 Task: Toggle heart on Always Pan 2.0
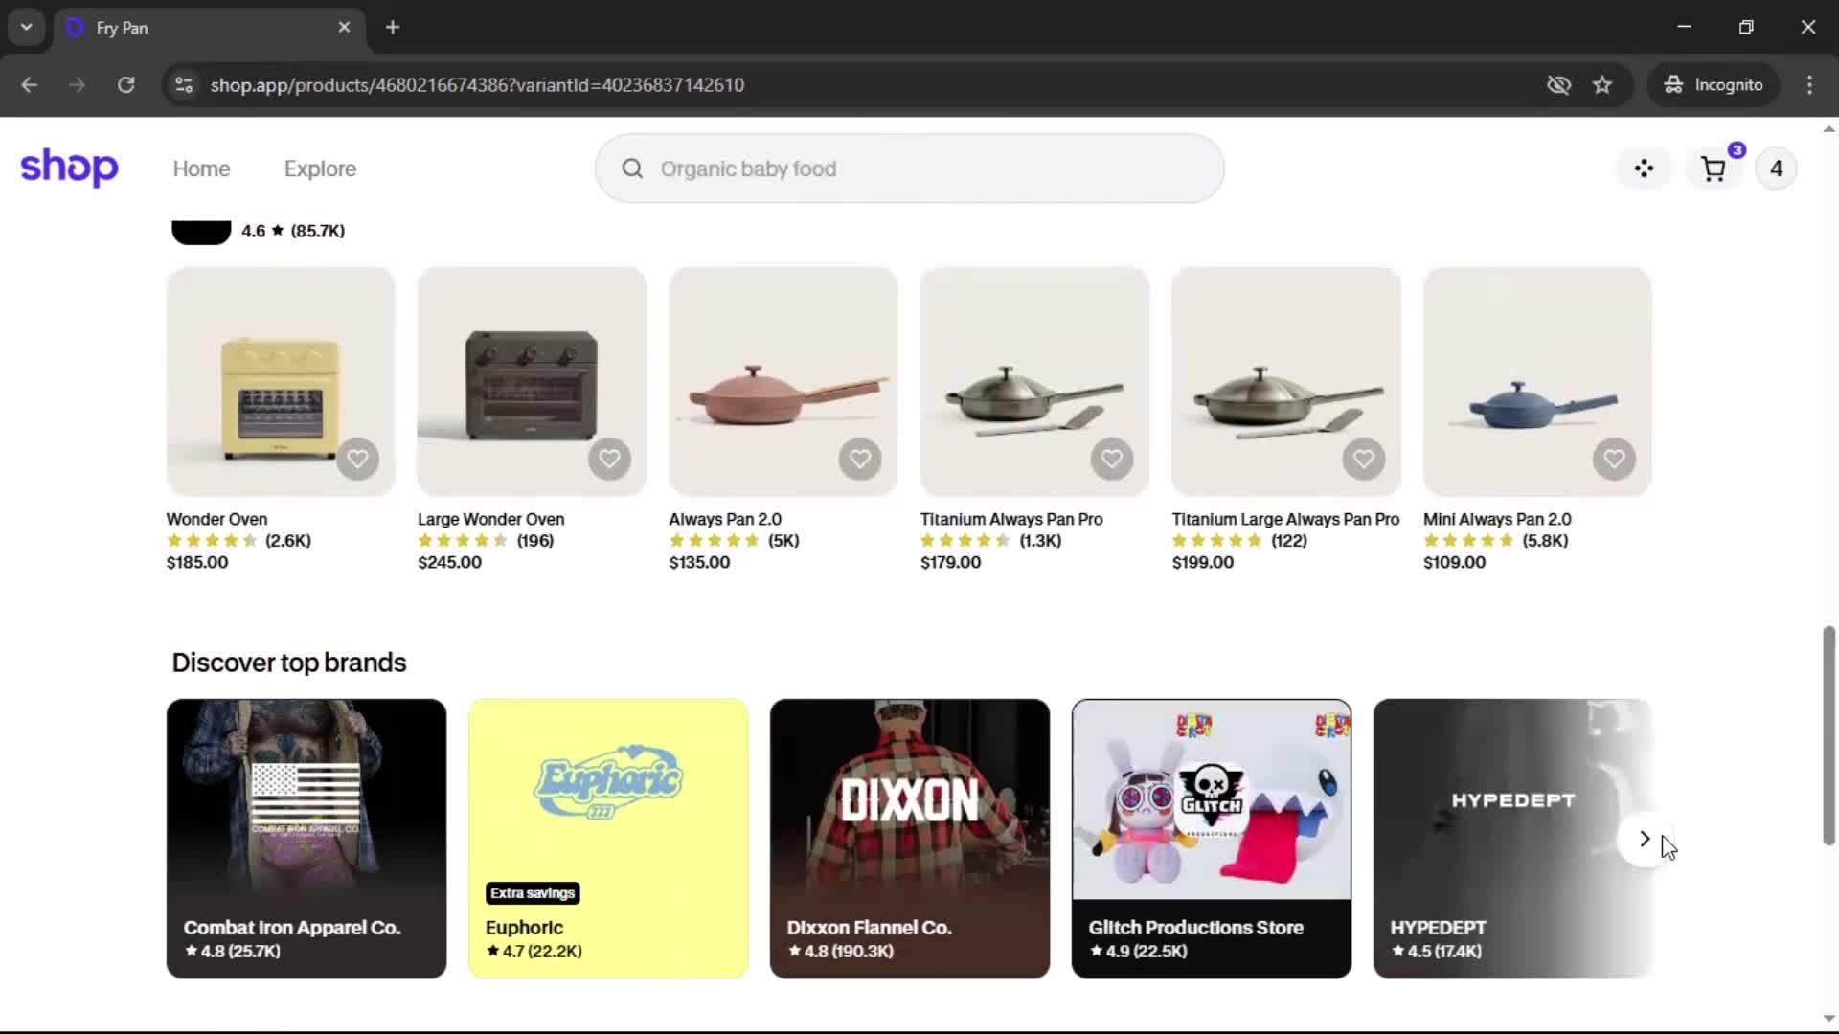[860, 459]
